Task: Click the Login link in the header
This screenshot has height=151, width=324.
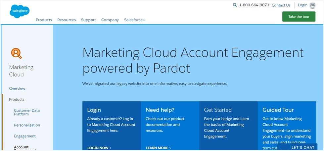Action: coord(302,5)
